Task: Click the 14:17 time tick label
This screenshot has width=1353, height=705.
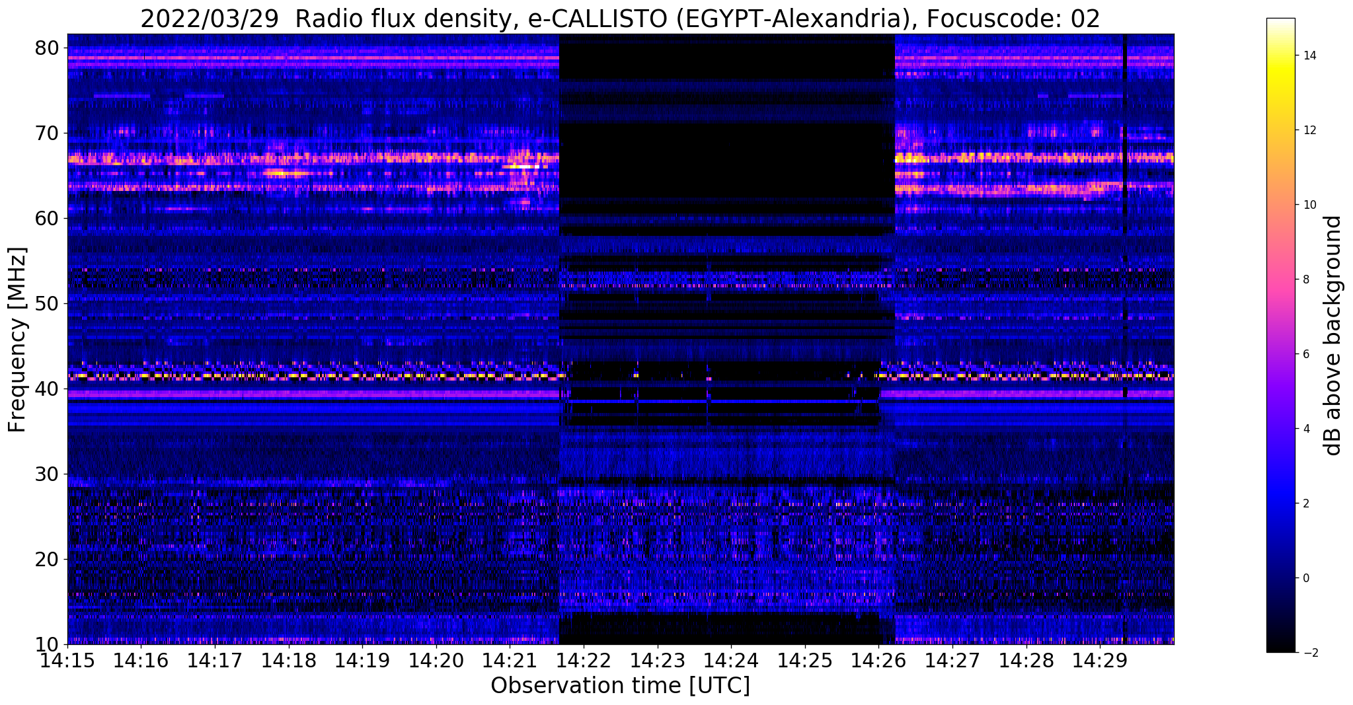Action: click(215, 661)
